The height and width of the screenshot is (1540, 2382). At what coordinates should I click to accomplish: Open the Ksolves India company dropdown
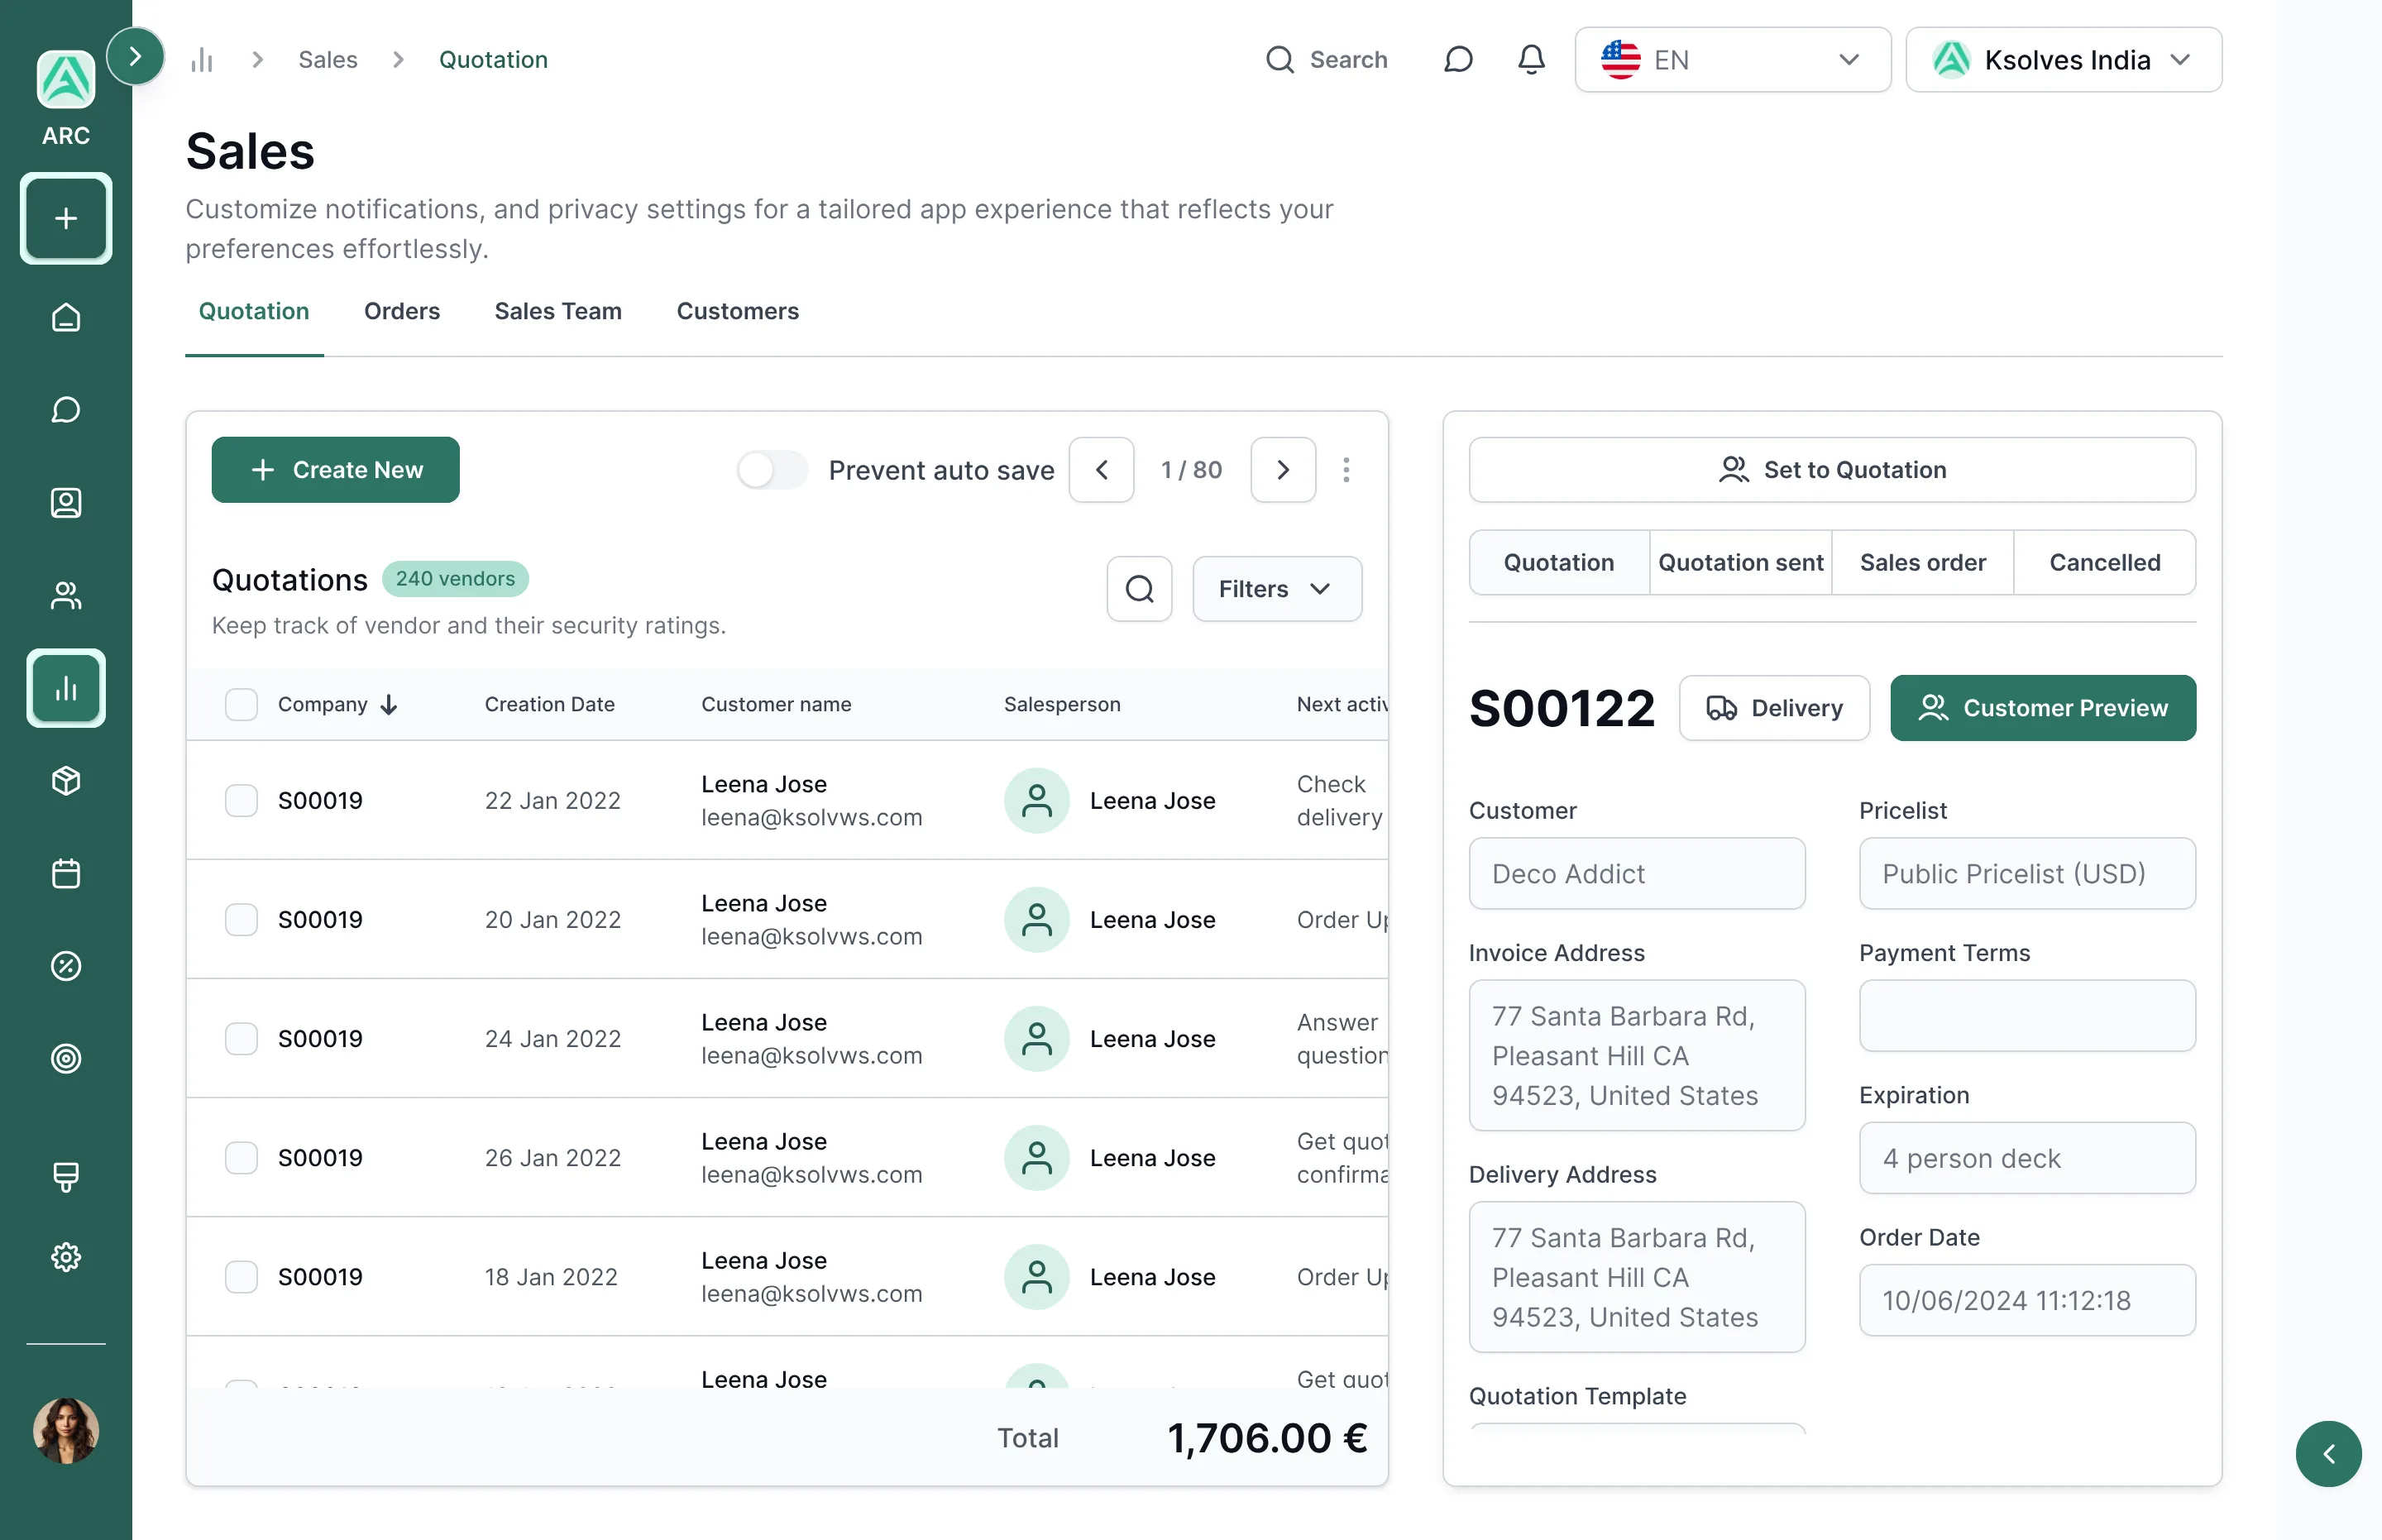[2063, 60]
